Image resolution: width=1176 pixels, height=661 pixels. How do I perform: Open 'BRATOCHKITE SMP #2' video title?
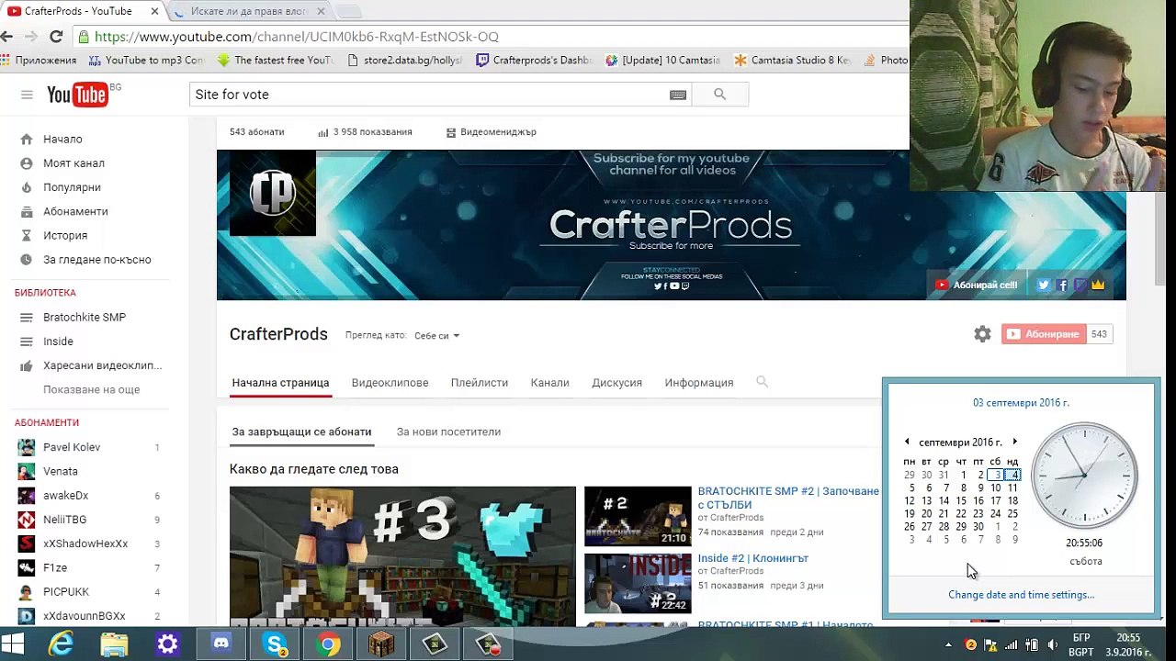788,498
